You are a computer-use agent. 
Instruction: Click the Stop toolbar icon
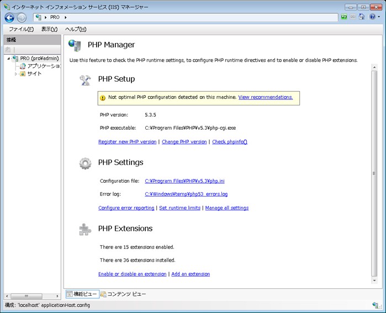pyautogui.click(x=353, y=17)
